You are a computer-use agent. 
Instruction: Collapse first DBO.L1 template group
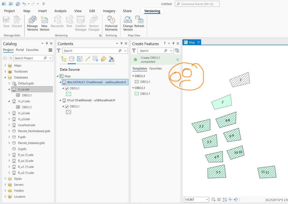[133, 76]
